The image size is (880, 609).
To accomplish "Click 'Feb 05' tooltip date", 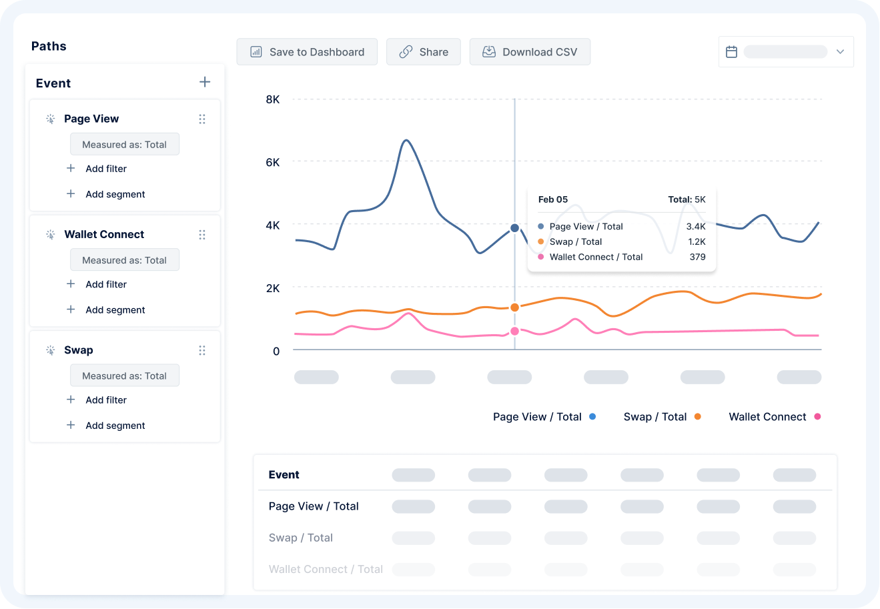I will point(553,199).
